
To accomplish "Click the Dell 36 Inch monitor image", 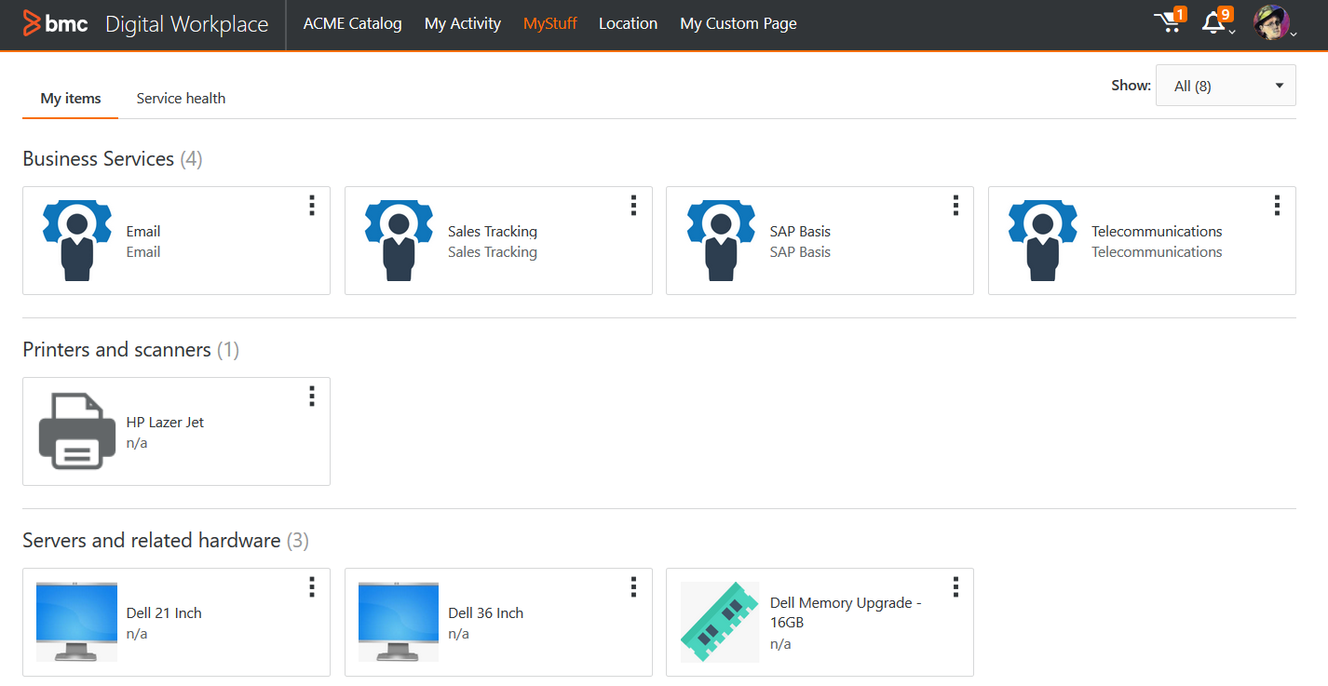I will [x=399, y=622].
